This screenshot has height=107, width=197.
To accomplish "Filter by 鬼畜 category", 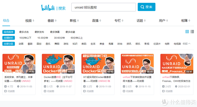I will (111, 44).
